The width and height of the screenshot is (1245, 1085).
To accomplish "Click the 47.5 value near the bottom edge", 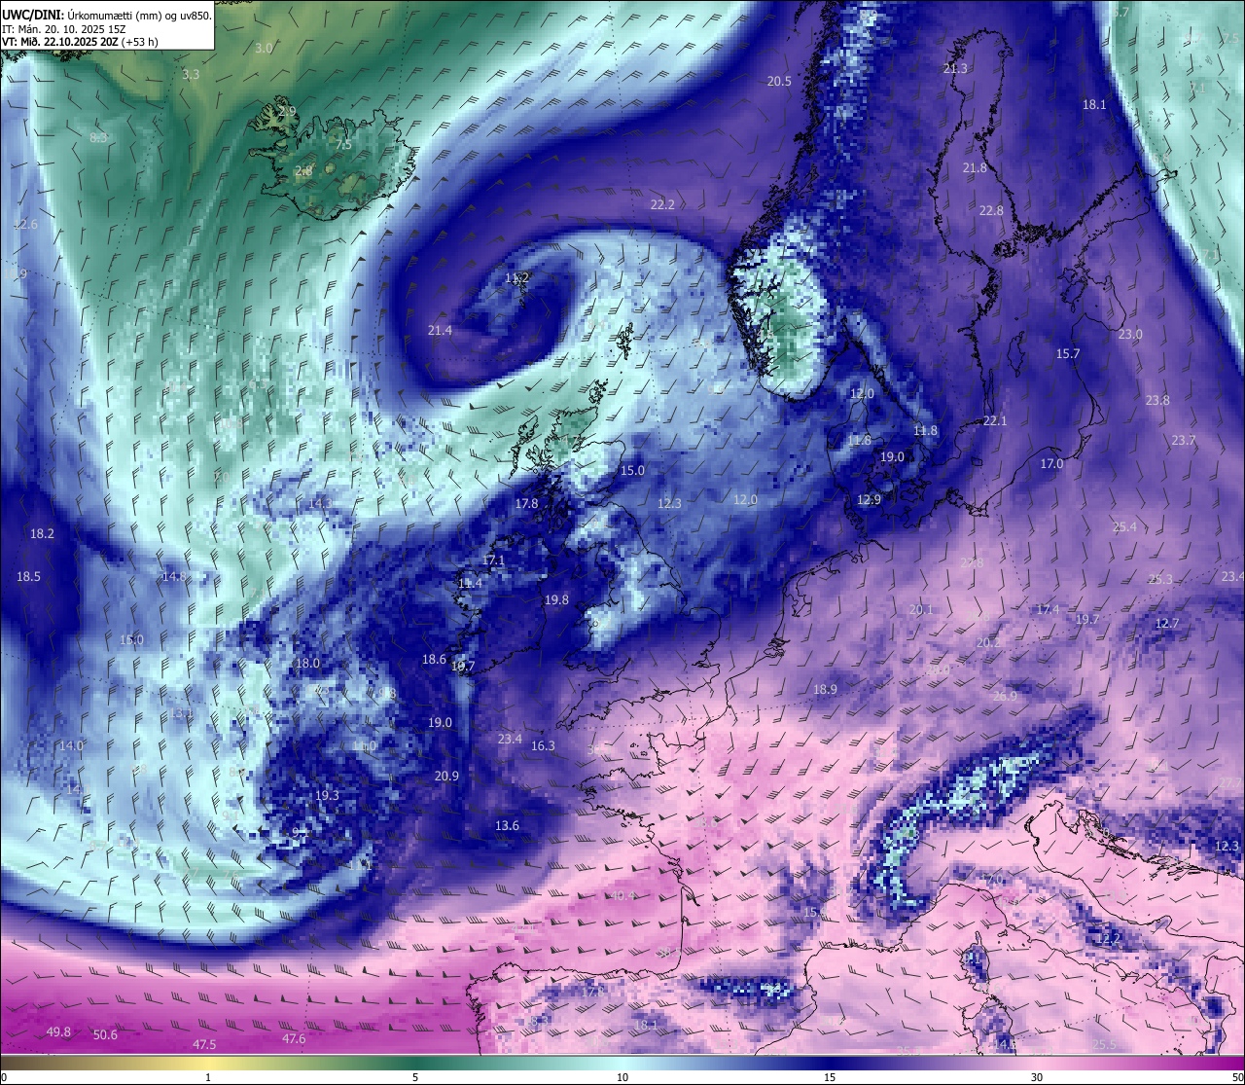I will point(204,1044).
